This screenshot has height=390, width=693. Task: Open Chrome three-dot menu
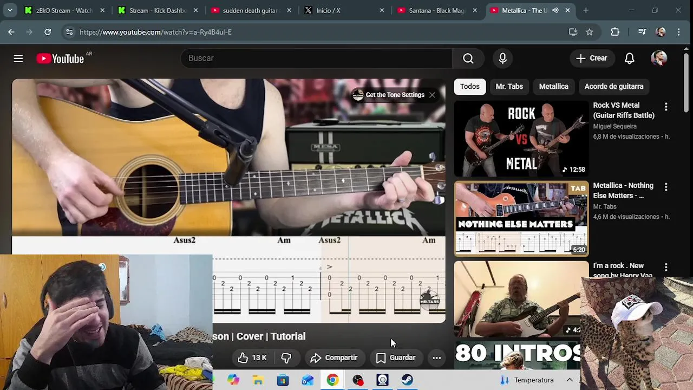click(679, 32)
